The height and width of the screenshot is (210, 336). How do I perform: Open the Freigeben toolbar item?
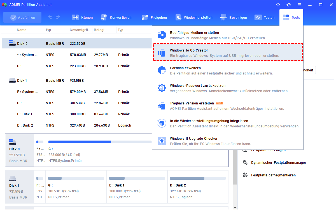(154, 17)
